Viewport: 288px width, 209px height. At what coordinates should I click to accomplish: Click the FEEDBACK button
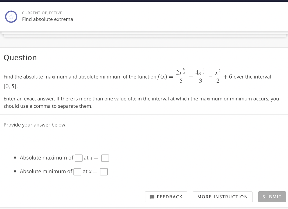(x=166, y=197)
